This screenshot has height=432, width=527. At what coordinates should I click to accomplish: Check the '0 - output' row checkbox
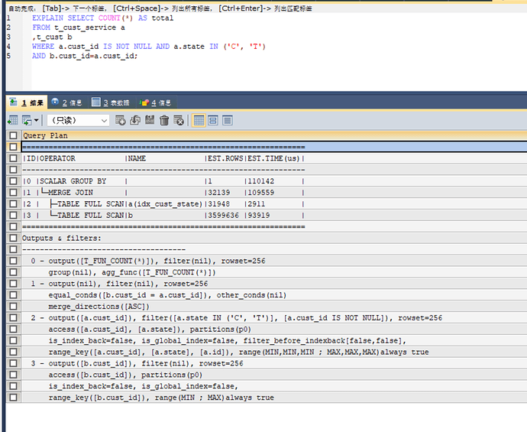click(x=13, y=261)
